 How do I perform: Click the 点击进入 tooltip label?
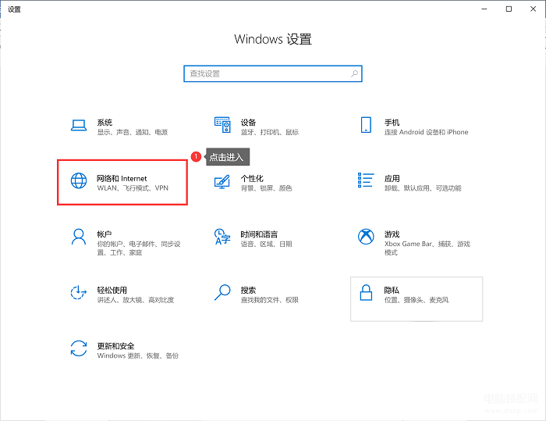(x=227, y=157)
